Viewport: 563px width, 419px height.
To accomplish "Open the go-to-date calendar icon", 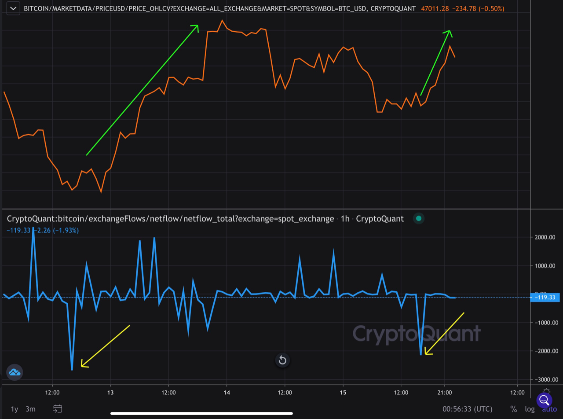I will pyautogui.click(x=57, y=409).
